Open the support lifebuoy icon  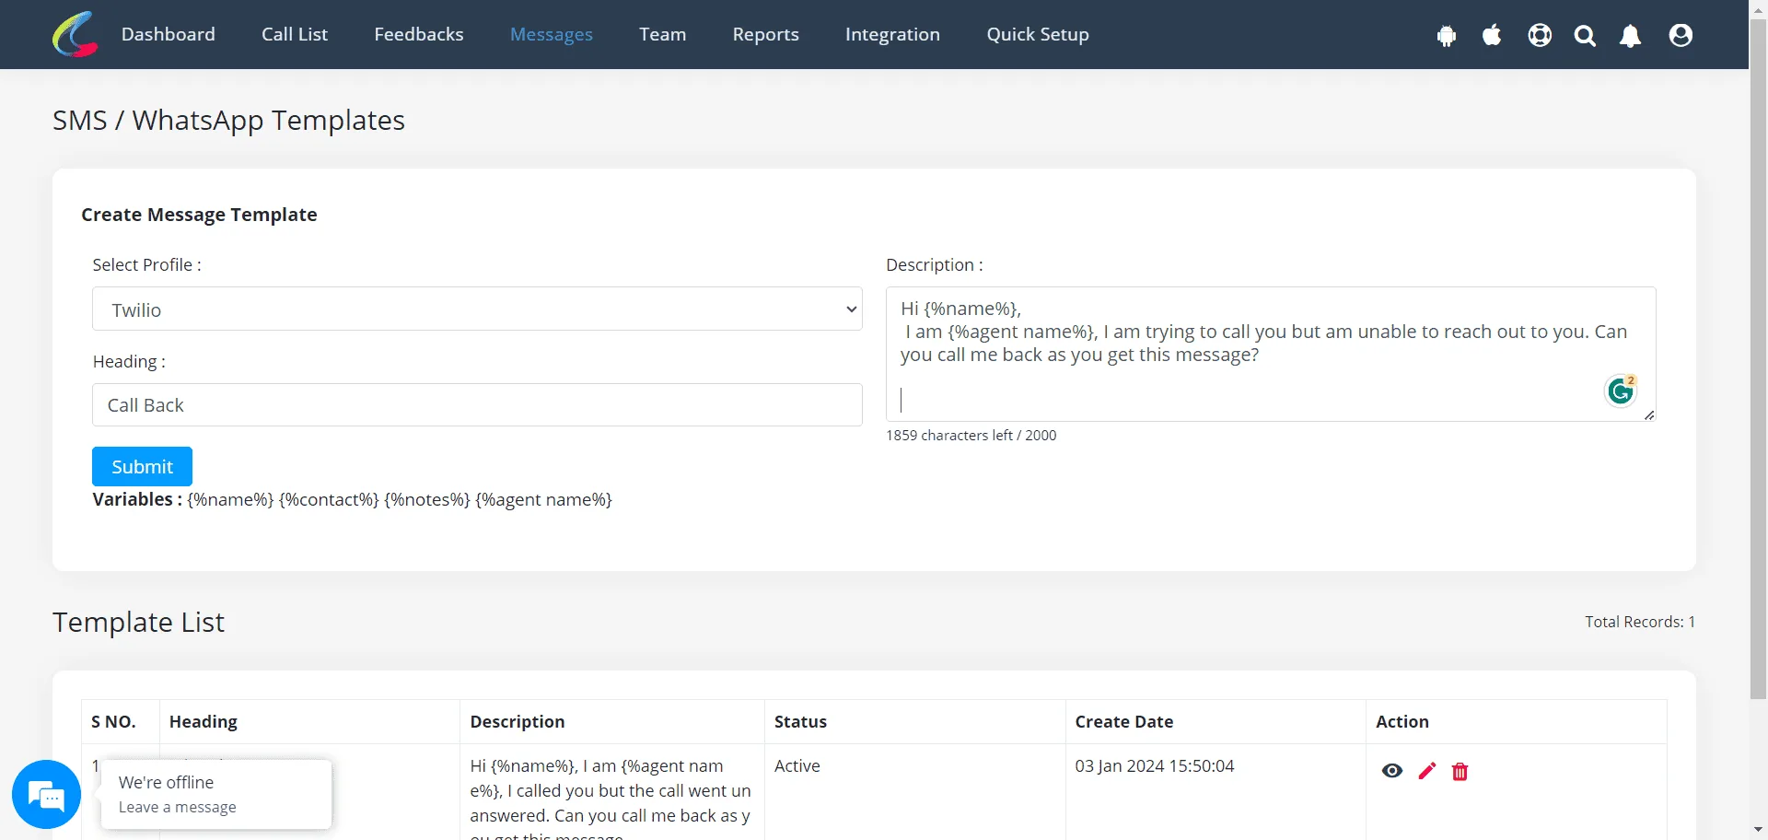pos(1540,35)
